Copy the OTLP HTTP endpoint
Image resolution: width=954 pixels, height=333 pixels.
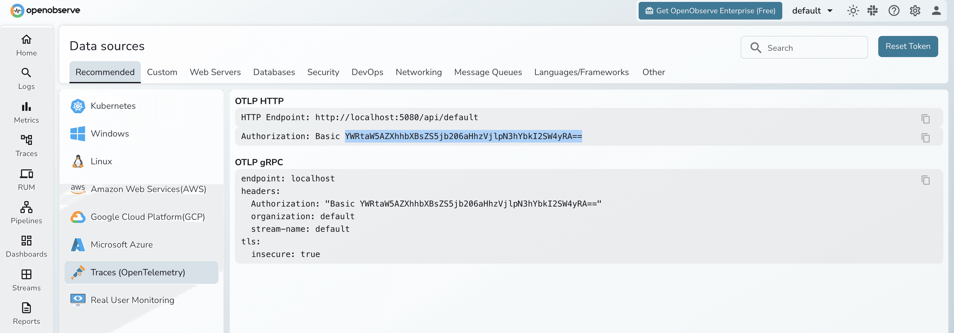(x=926, y=119)
